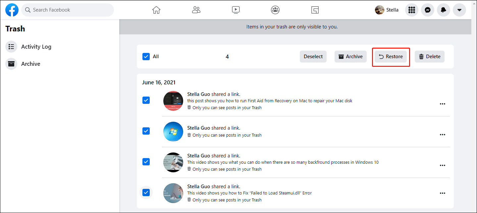Open the Gaming icon in top bar
The height and width of the screenshot is (213, 477).
(x=315, y=10)
